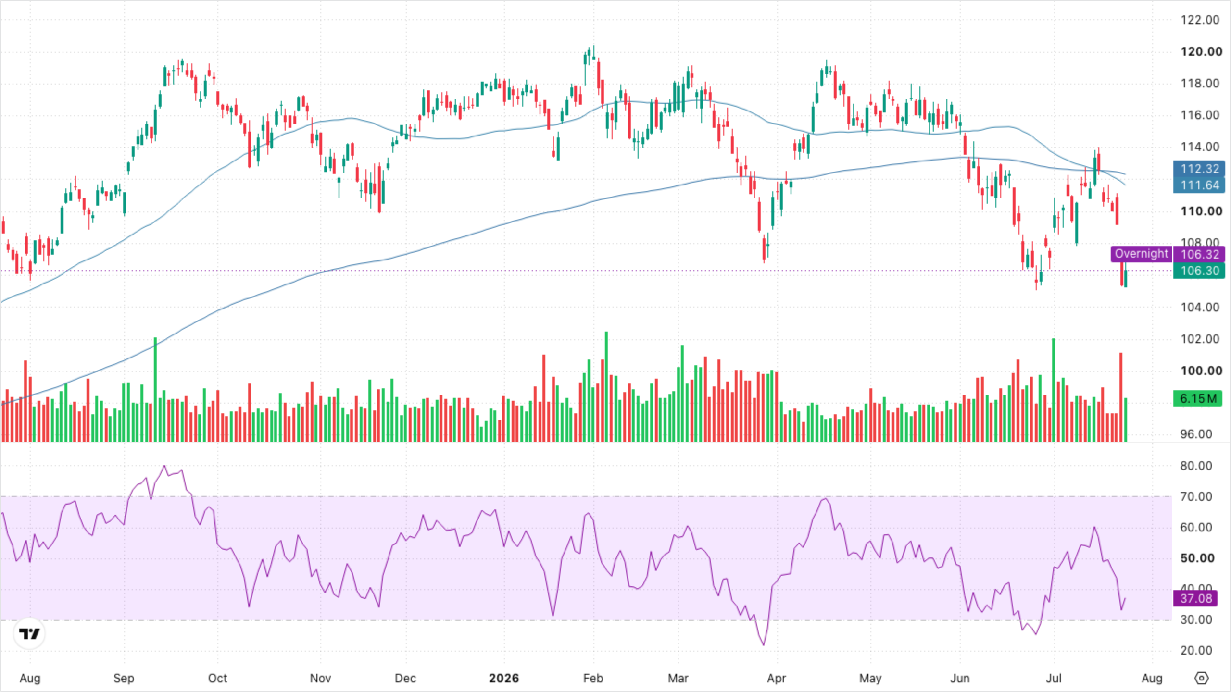Click the 111.64 moving average label
The image size is (1231, 692).
pos(1199,185)
